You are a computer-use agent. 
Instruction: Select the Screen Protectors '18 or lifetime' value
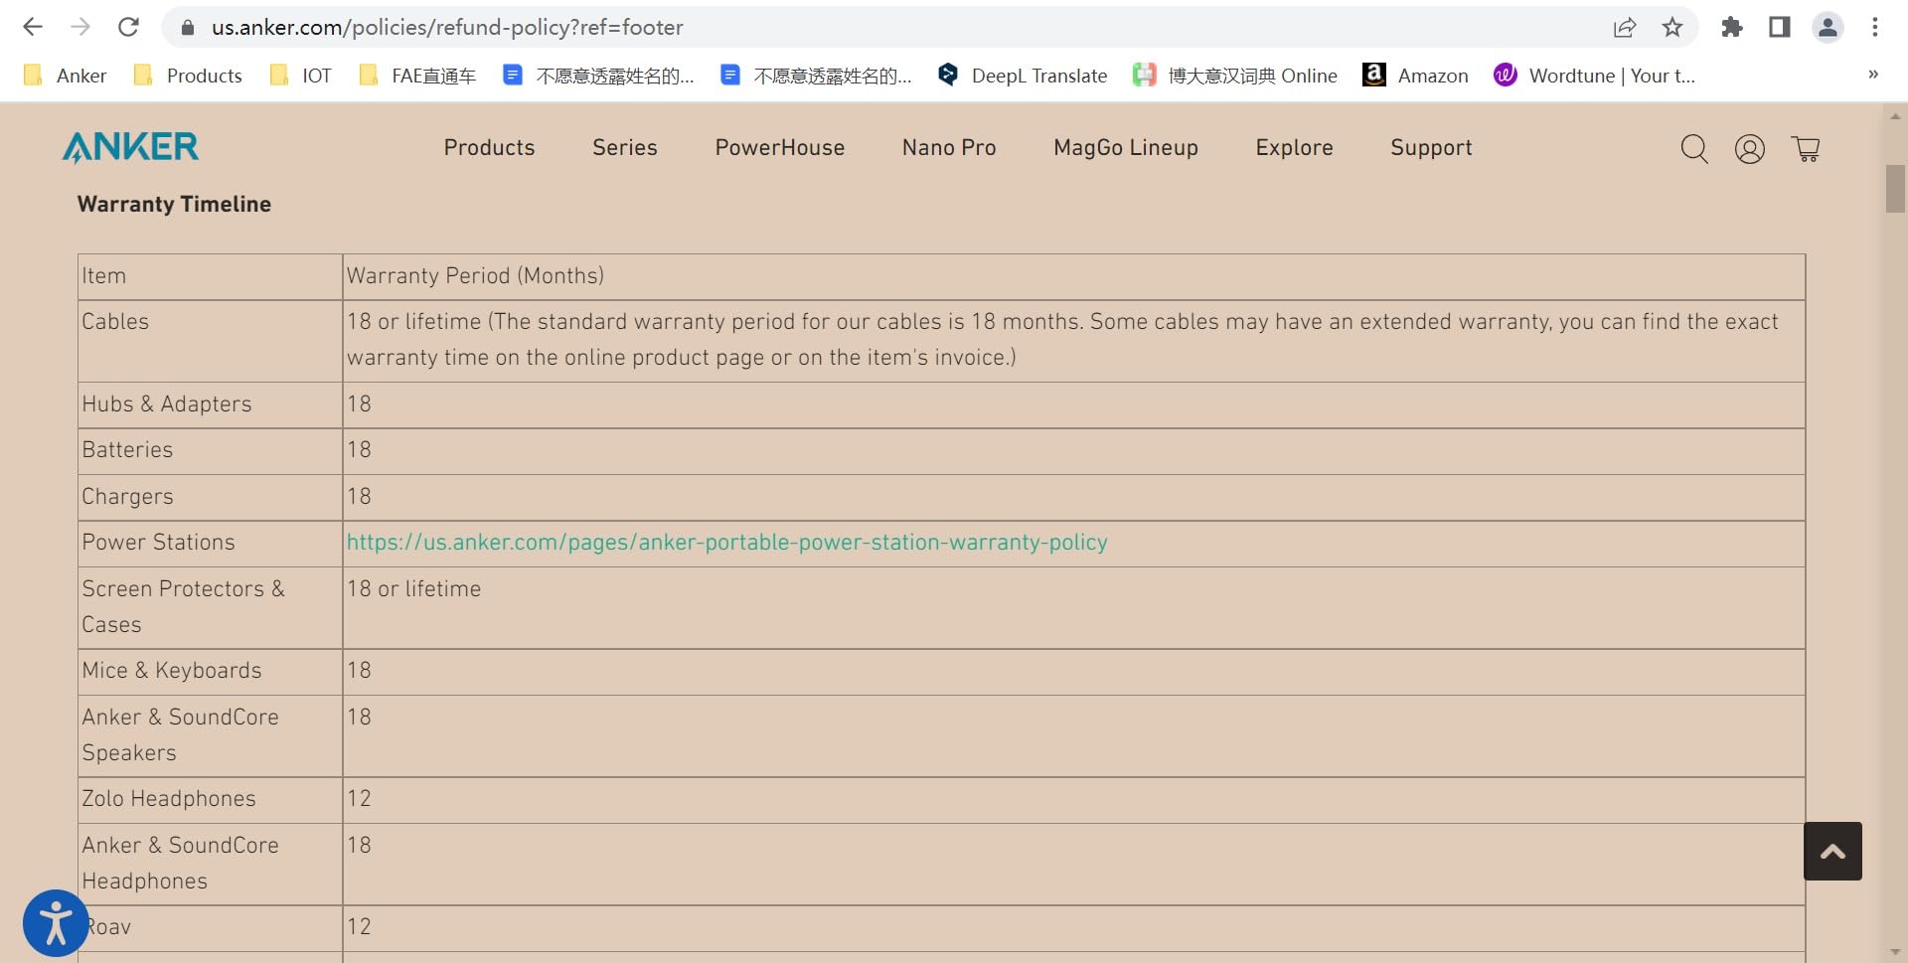pos(413,589)
